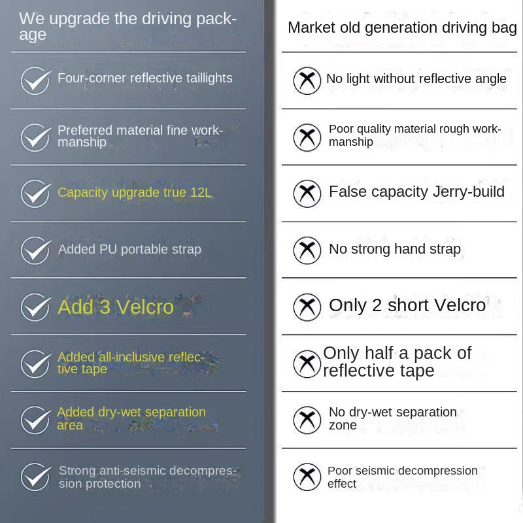
Task: Select the checkmark beside Add 3 Velcro
Action: click(x=35, y=307)
